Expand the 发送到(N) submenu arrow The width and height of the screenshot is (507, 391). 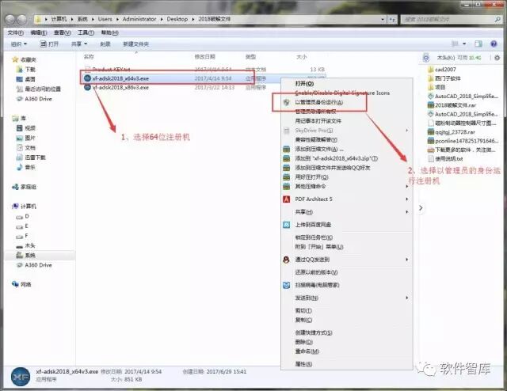[406, 298]
